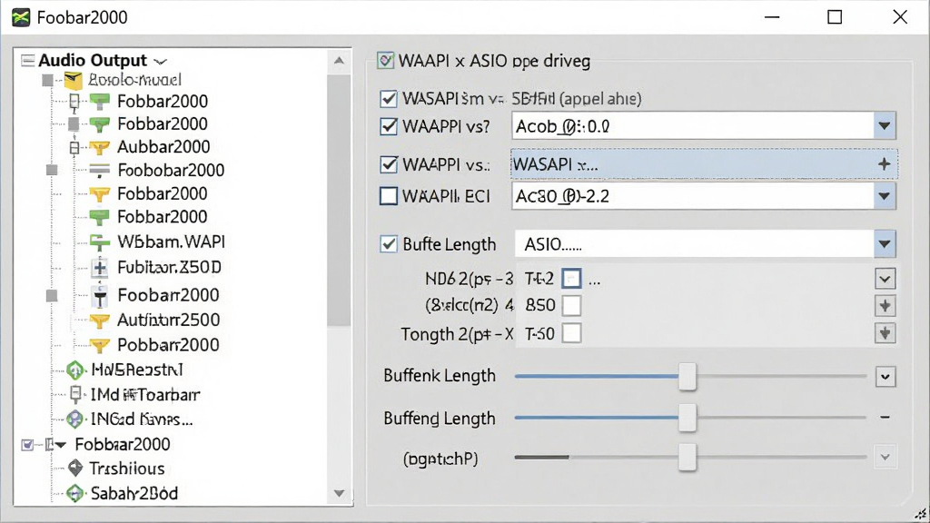
Task: Click the green round icon beside HdVBReostrd
Action: pyautogui.click(x=74, y=370)
